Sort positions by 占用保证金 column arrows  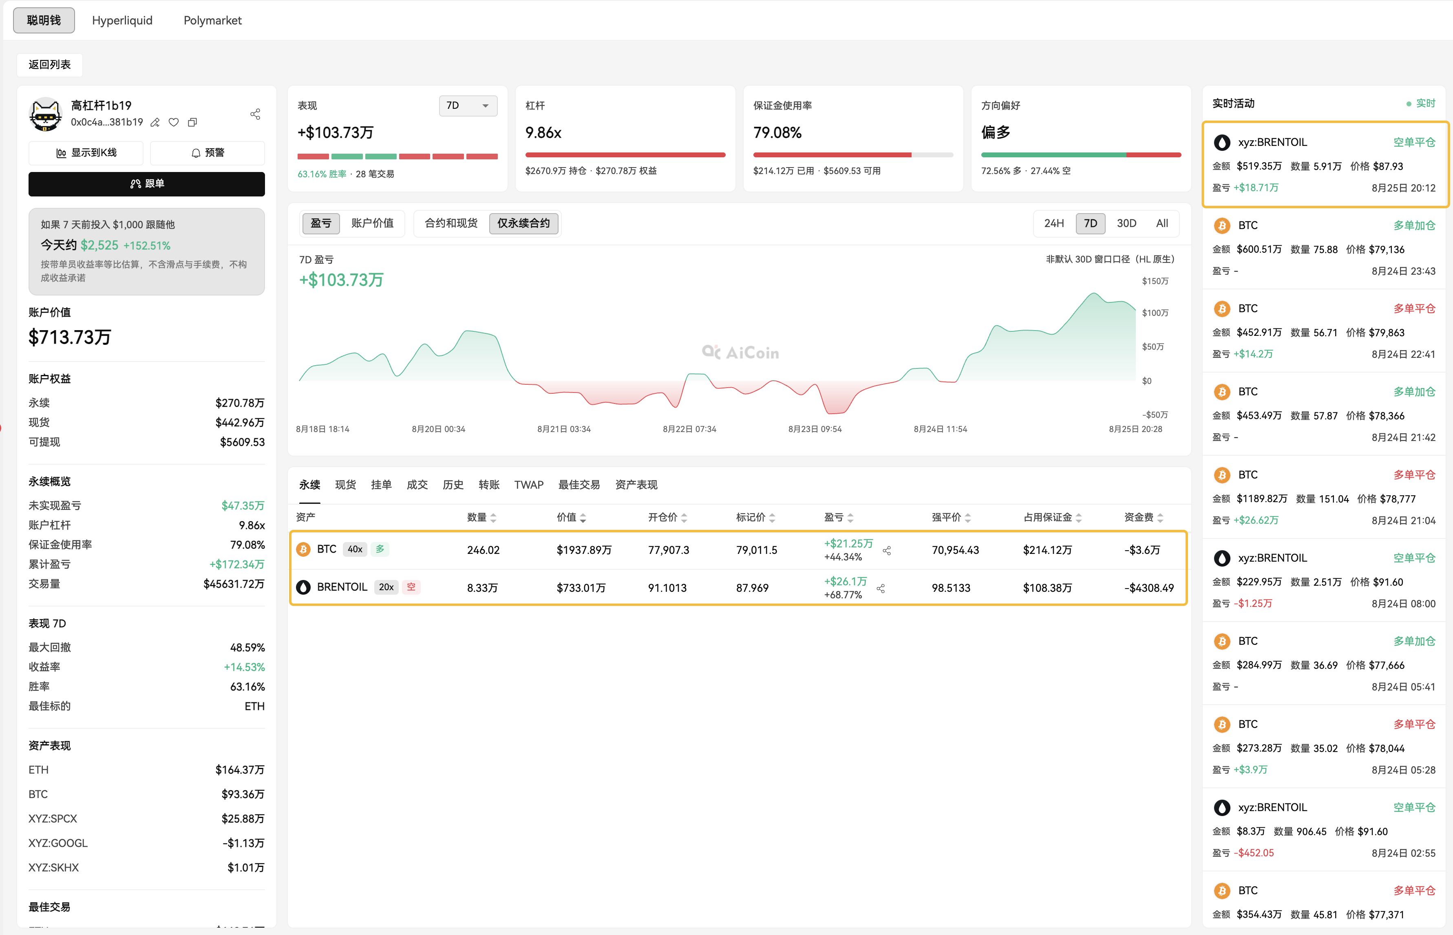click(1079, 518)
